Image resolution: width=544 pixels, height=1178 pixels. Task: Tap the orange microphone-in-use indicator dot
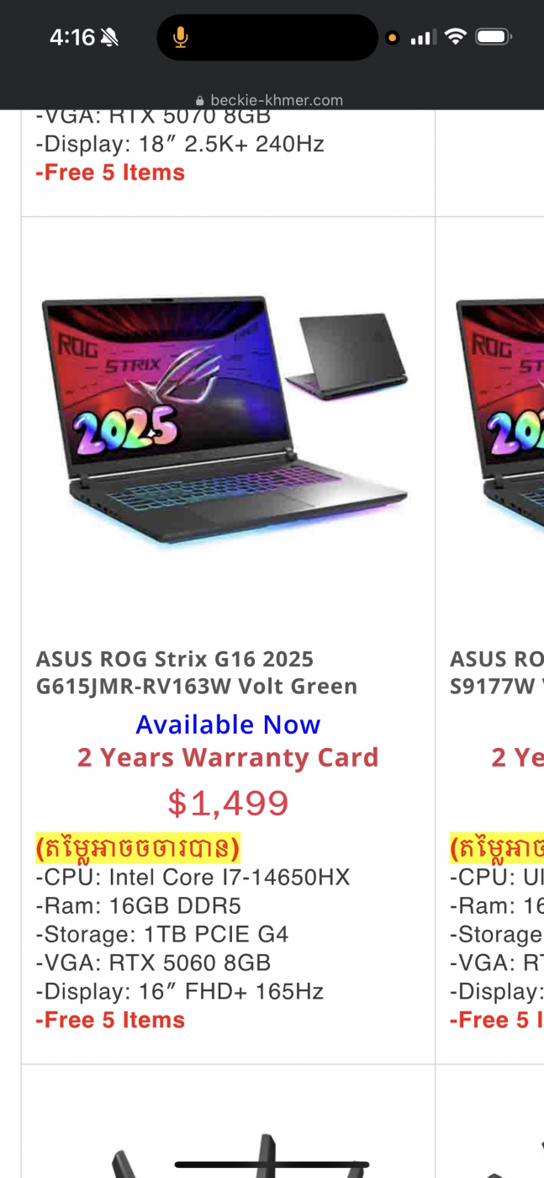(392, 38)
